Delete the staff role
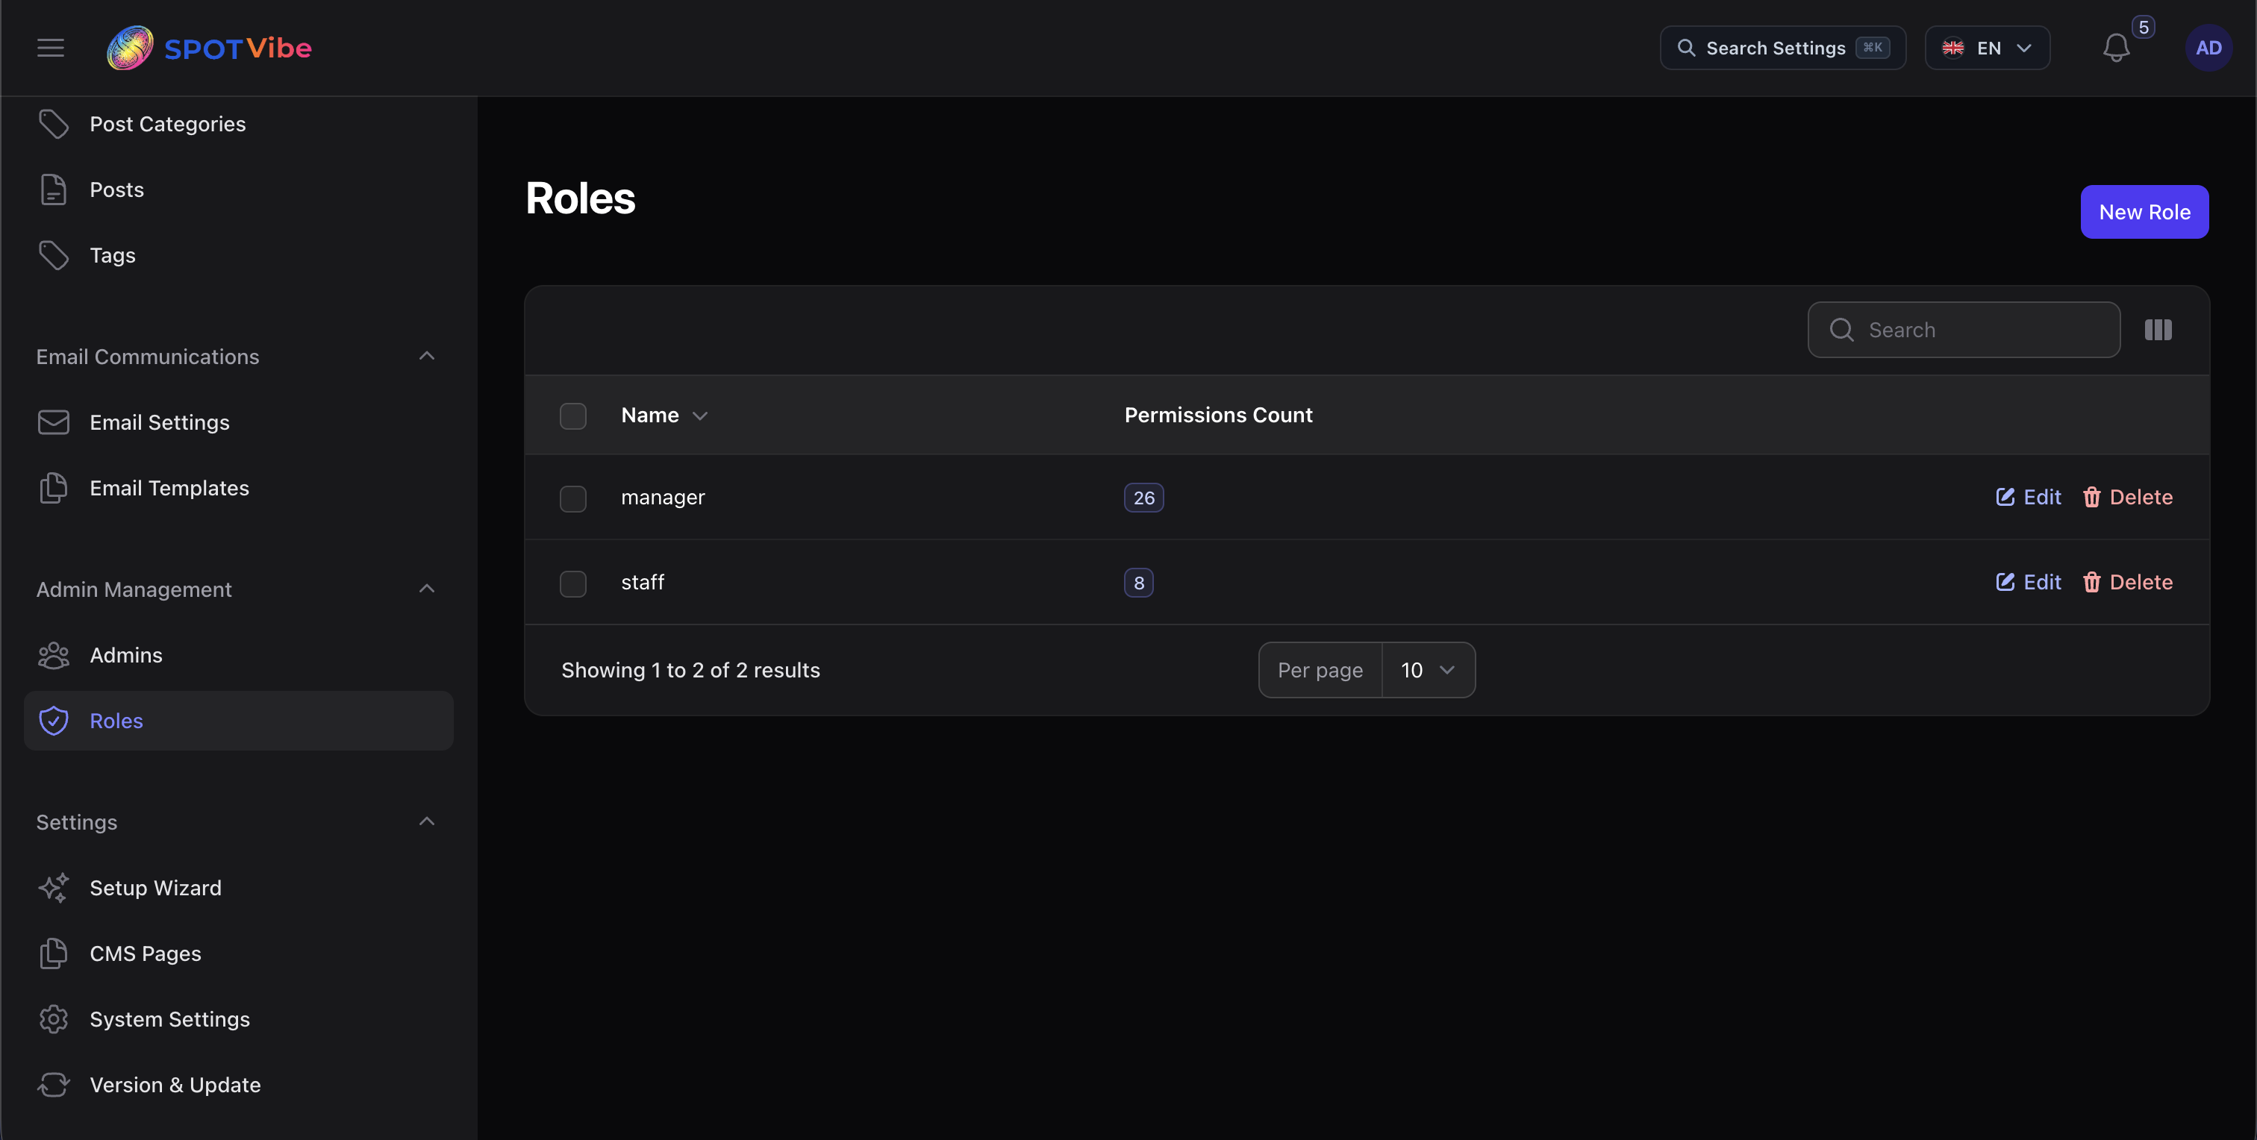 (x=2127, y=582)
